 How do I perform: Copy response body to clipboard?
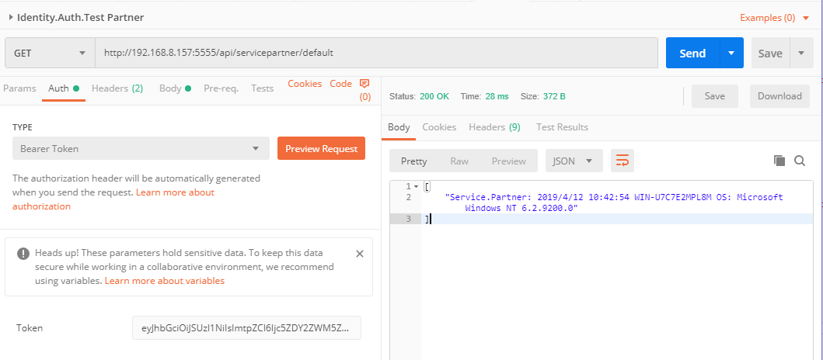779,161
